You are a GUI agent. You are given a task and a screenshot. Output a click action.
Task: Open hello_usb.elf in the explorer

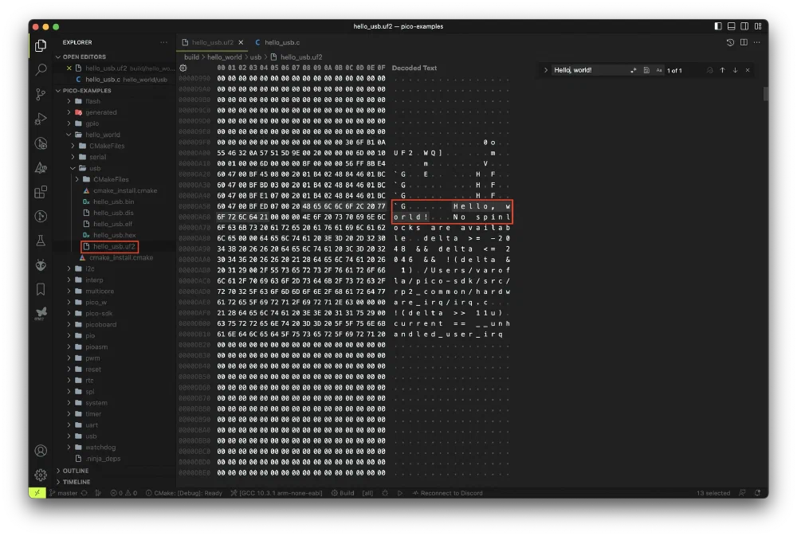(x=112, y=224)
